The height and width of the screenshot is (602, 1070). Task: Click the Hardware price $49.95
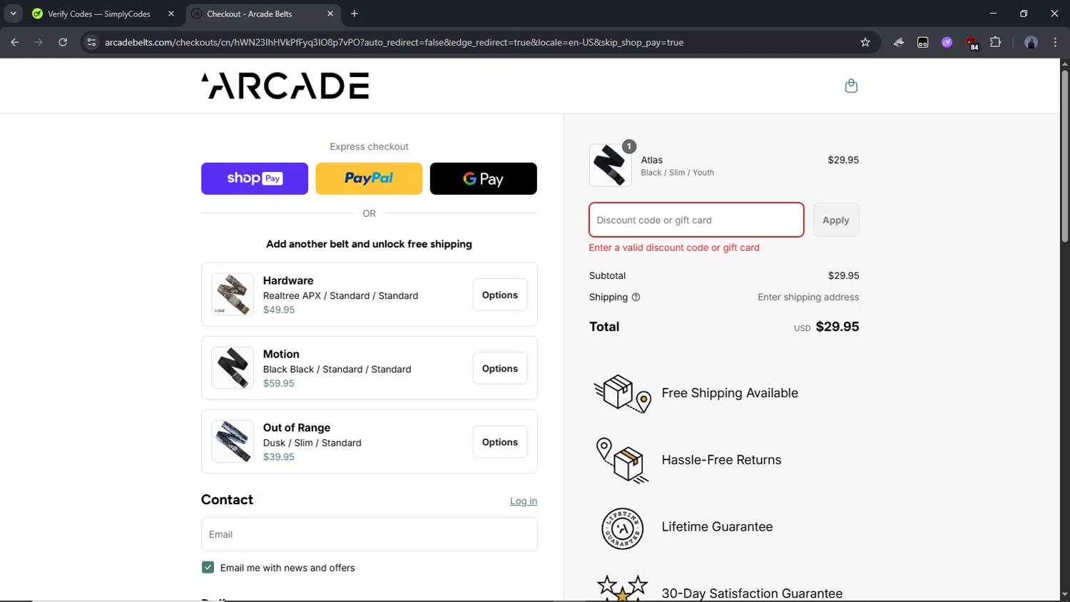(x=279, y=310)
